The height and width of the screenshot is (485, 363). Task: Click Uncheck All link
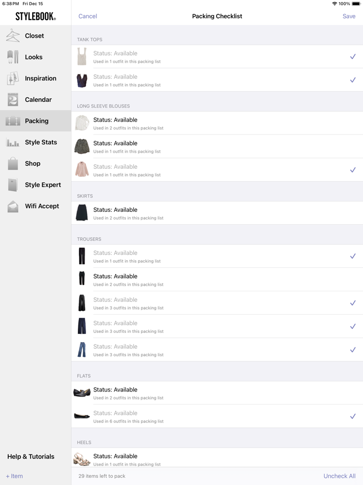click(339, 476)
